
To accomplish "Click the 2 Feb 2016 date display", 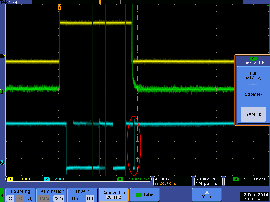I will tap(256, 195).
